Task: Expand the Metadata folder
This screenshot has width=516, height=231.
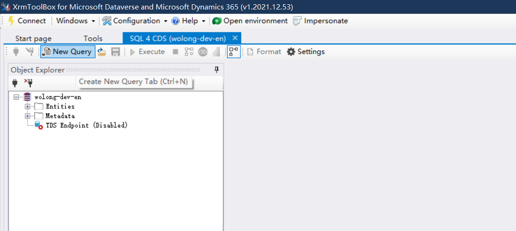Action: (x=28, y=116)
